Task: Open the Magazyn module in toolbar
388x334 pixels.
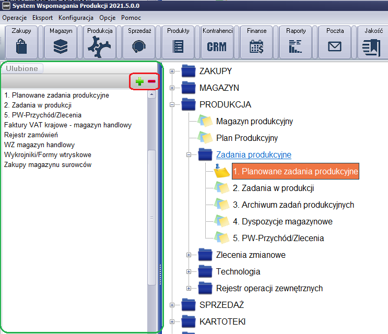Action: pos(61,41)
